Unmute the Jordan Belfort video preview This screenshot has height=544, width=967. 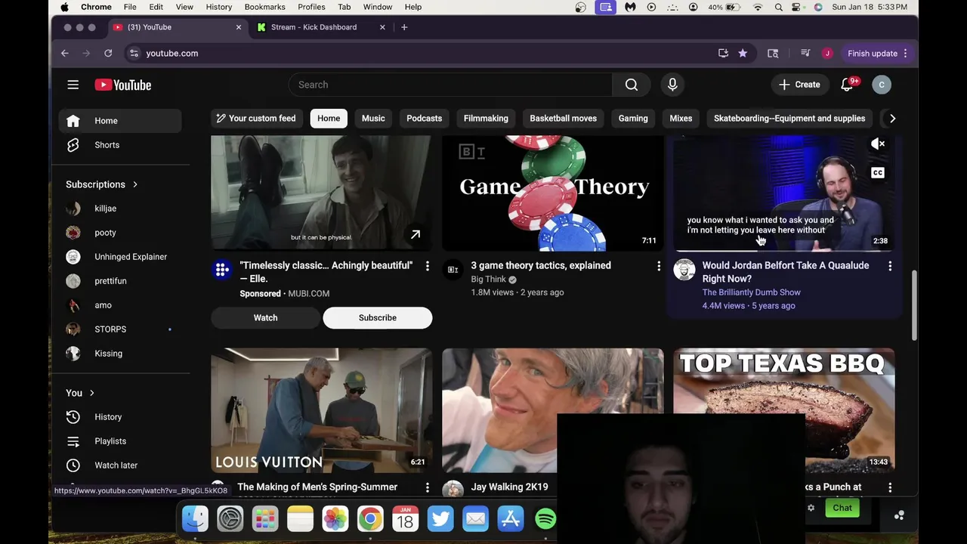[878, 144]
